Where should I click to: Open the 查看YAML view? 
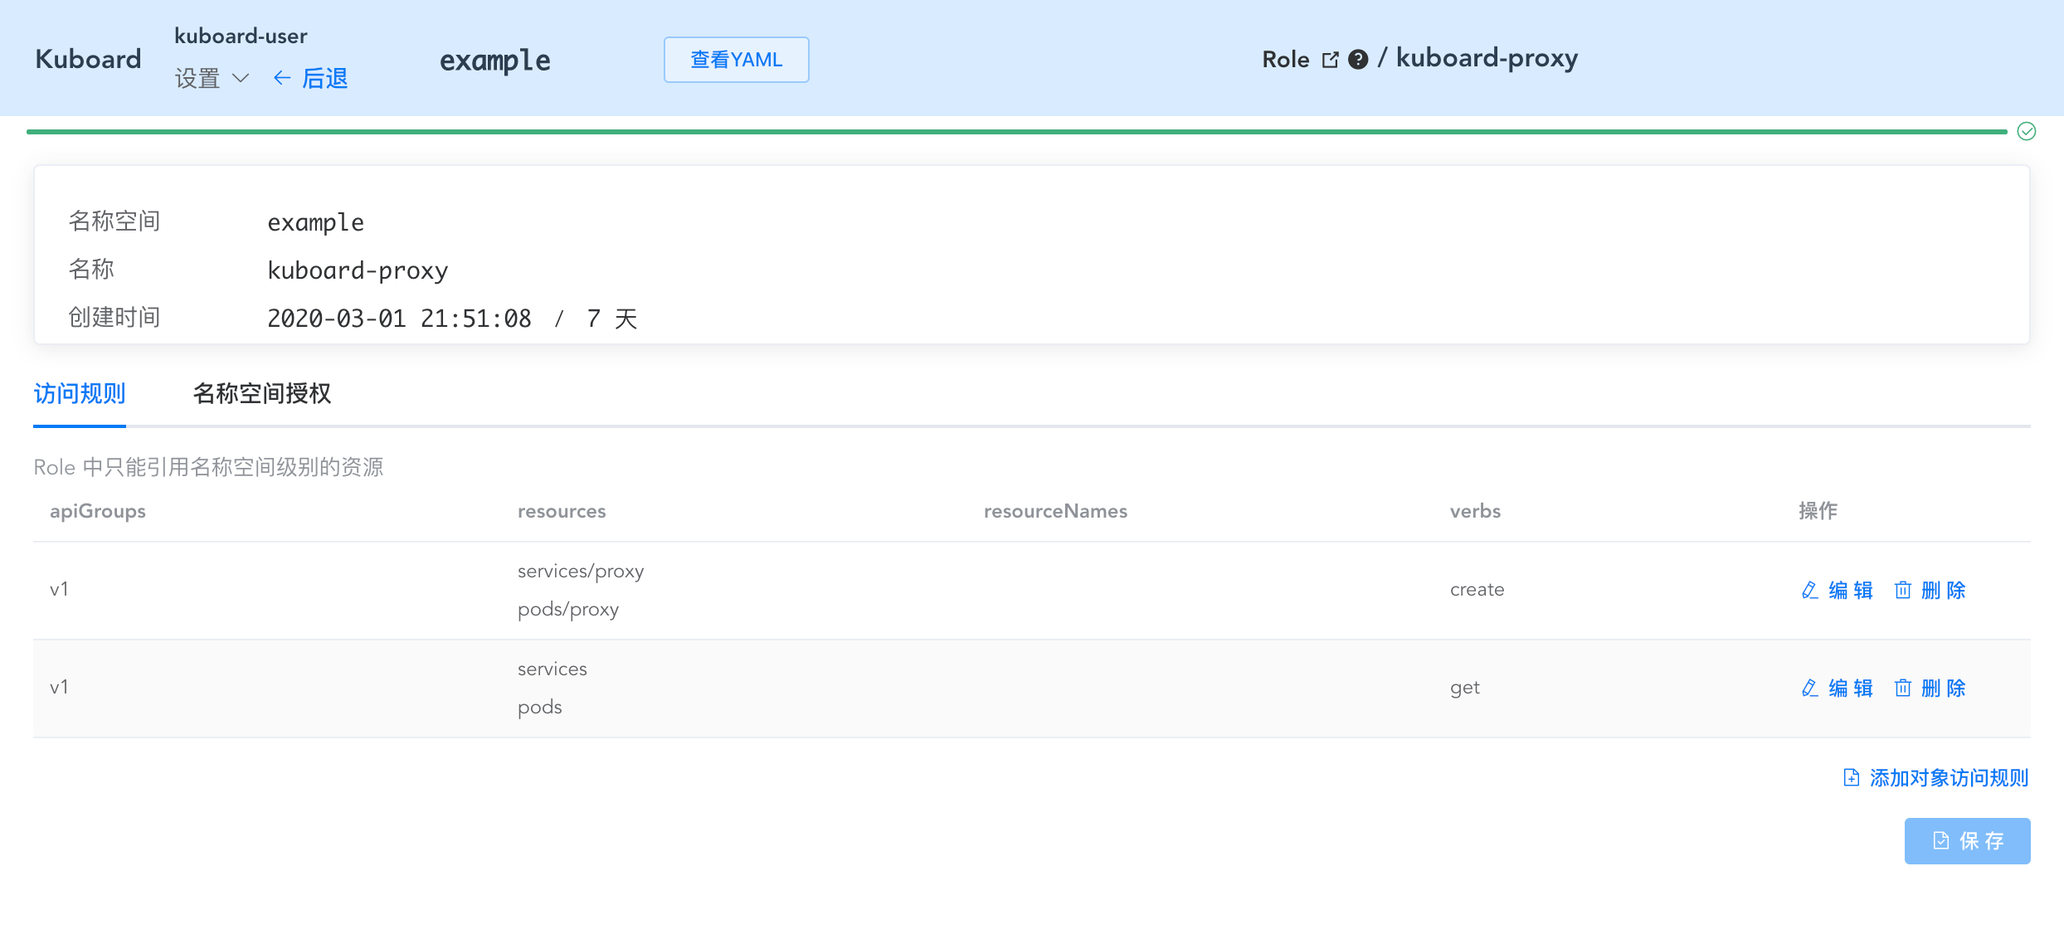[x=737, y=60]
